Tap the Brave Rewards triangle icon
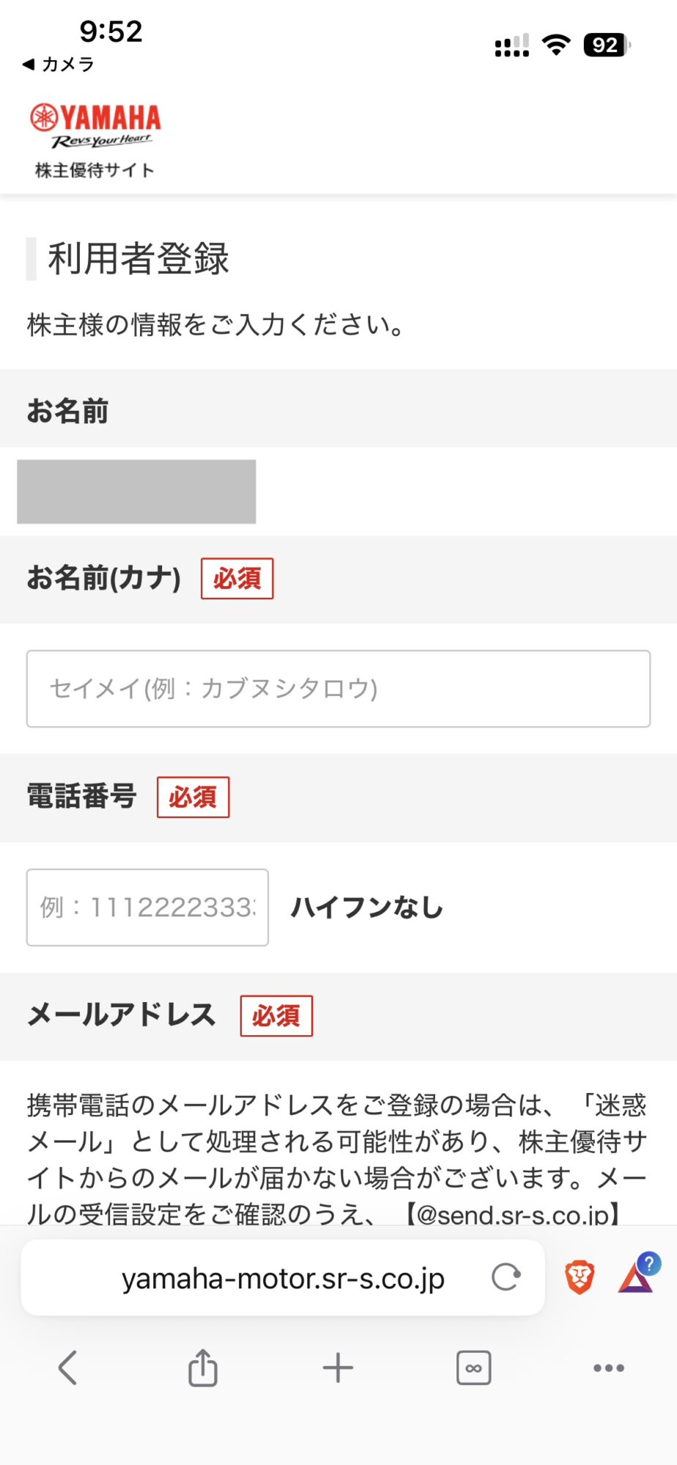The height and width of the screenshot is (1465, 677). [x=636, y=1277]
